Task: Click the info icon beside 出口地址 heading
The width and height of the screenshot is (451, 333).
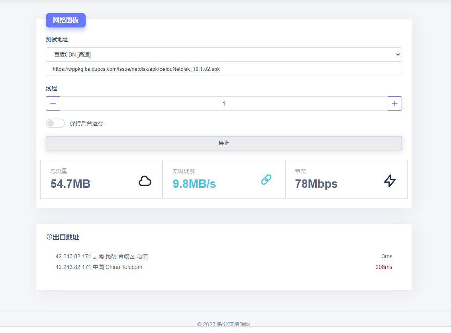Action: [49, 237]
